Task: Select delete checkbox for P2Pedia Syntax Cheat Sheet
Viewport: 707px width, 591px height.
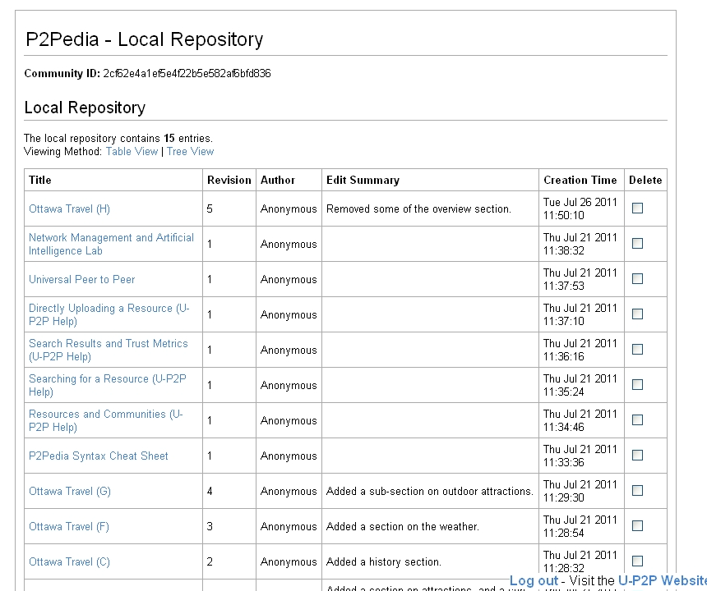Action: (637, 456)
